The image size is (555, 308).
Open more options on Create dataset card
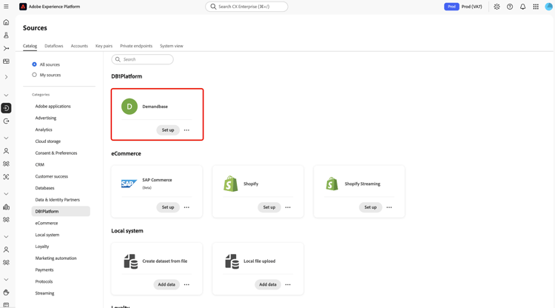pos(186,284)
